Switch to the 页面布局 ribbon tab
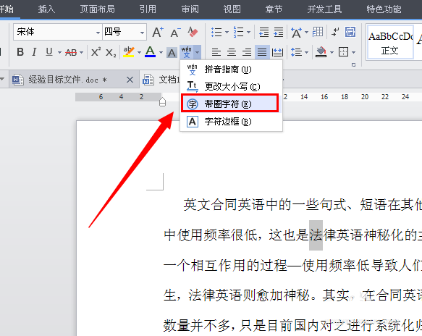Viewport: 422px width, 336px height. tap(98, 9)
